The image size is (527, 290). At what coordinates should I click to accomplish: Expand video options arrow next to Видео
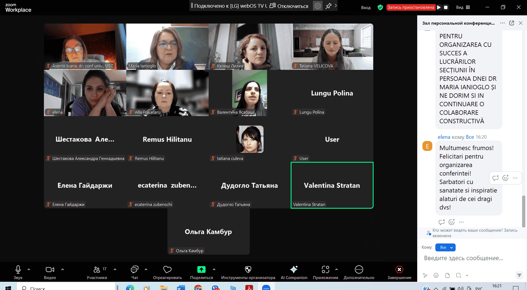63,269
